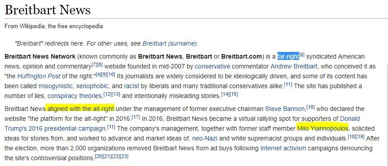Follow the neo-Nazi link
The width and height of the screenshot is (388, 166).
pos(205,138)
